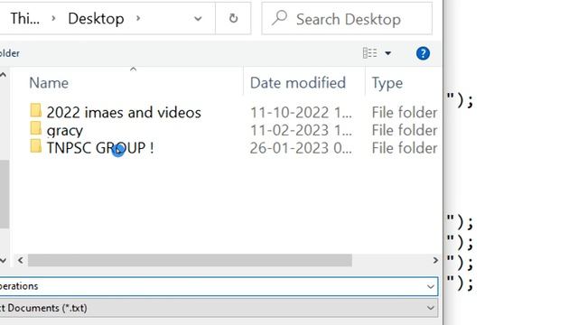Click navigation pane scroll down arrow
Image resolution: width=578 pixels, height=325 pixels.
click(4, 260)
